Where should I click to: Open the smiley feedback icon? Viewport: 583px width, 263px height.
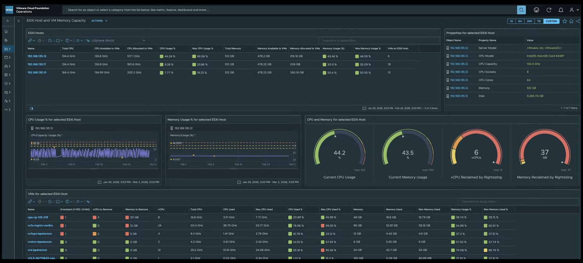(536, 10)
